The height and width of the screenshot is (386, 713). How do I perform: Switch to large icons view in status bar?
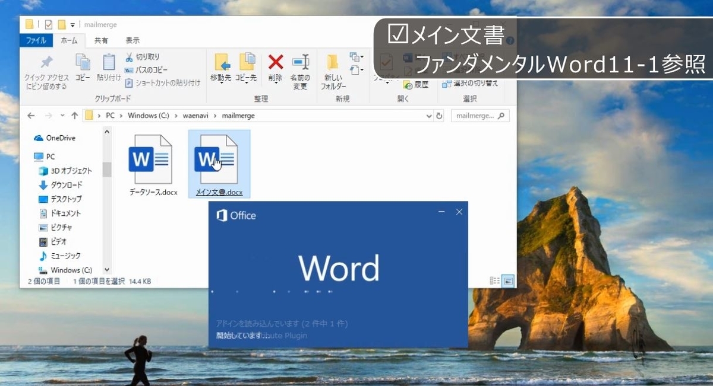[x=507, y=281]
